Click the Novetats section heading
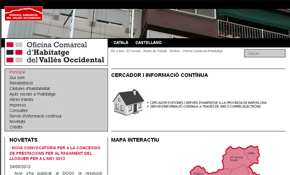 (x=24, y=140)
